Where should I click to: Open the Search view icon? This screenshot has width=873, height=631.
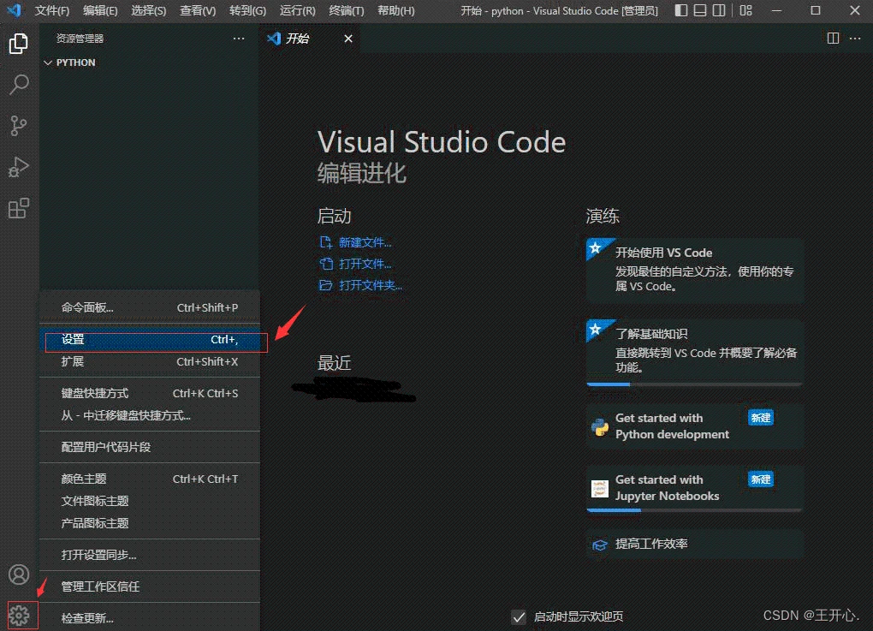pyautogui.click(x=18, y=85)
